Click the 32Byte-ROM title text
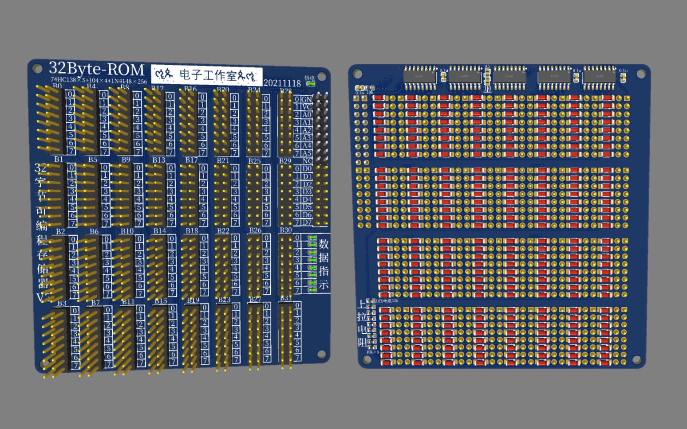 97,69
